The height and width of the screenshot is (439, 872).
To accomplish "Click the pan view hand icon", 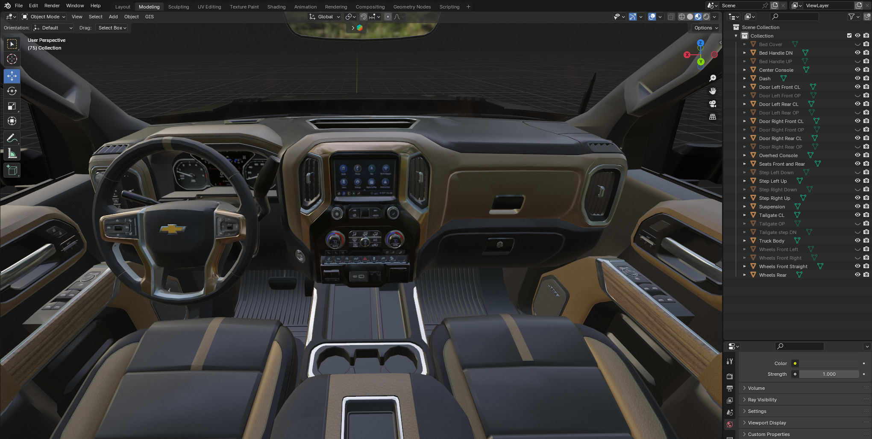I will 713,91.
